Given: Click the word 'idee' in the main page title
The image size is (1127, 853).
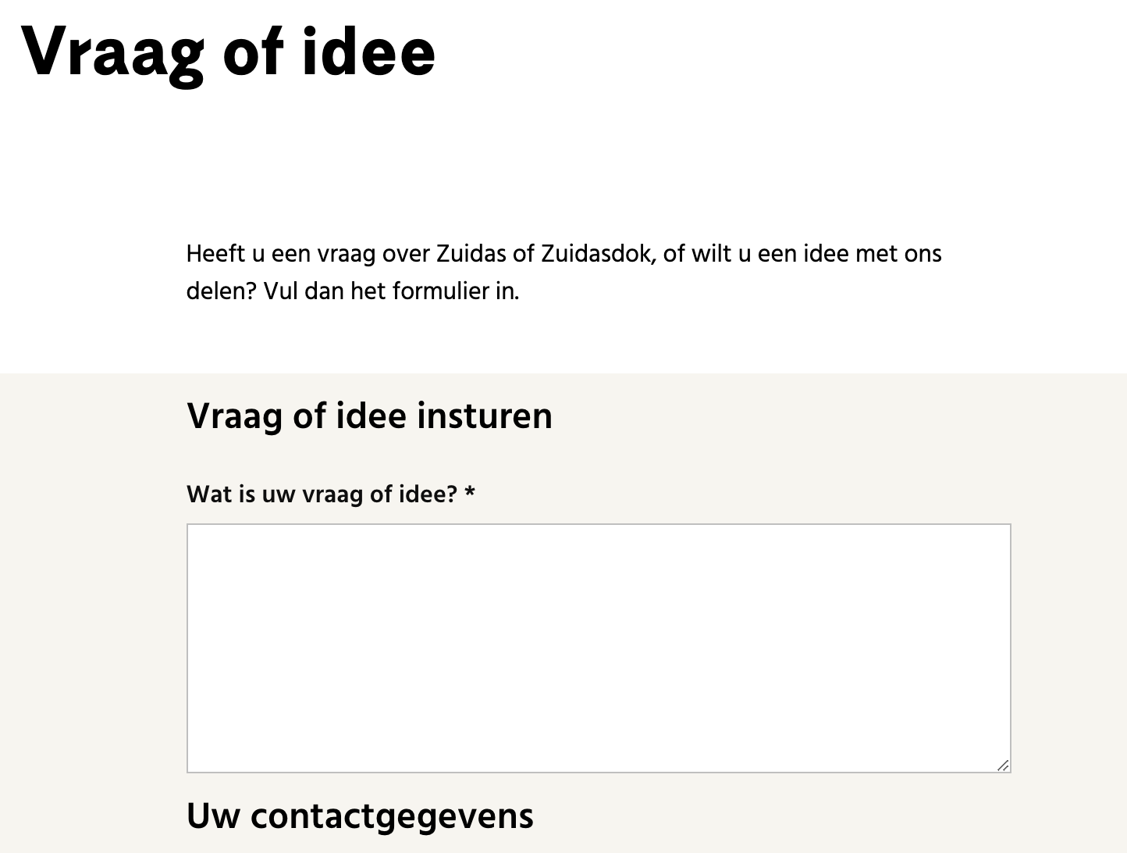Looking at the screenshot, I should pos(368,53).
